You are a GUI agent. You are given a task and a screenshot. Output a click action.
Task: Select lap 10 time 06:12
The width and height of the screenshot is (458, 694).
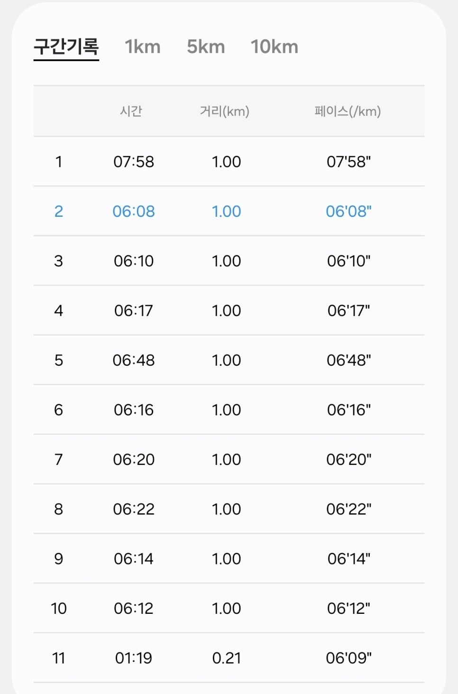tap(134, 608)
